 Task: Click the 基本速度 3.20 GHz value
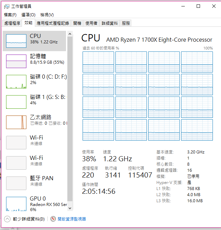[x=196, y=152]
